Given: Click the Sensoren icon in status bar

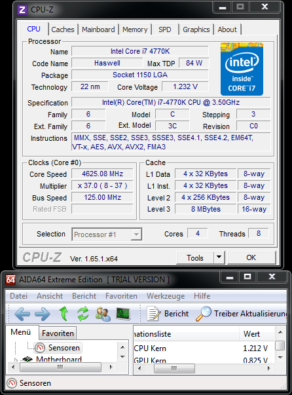Looking at the screenshot, I should tap(12, 383).
